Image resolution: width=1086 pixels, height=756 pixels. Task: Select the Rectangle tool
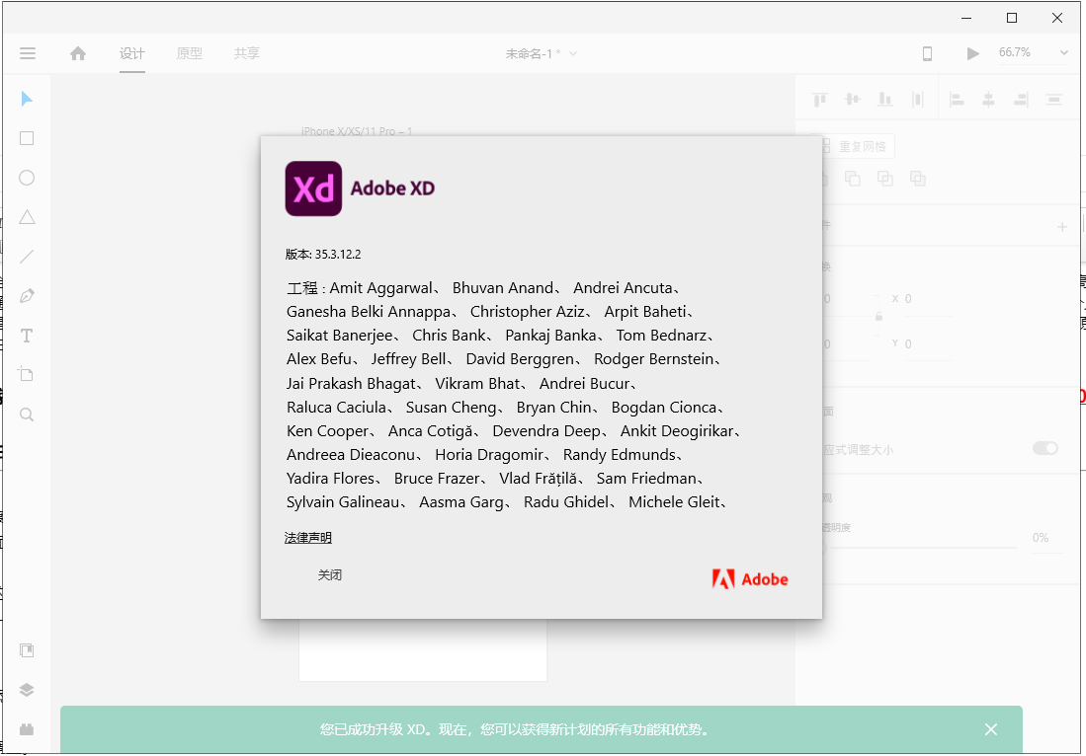[x=27, y=138]
